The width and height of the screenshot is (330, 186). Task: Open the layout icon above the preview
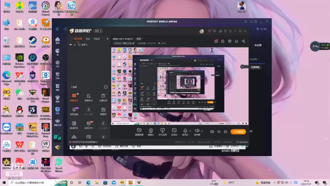point(230,41)
